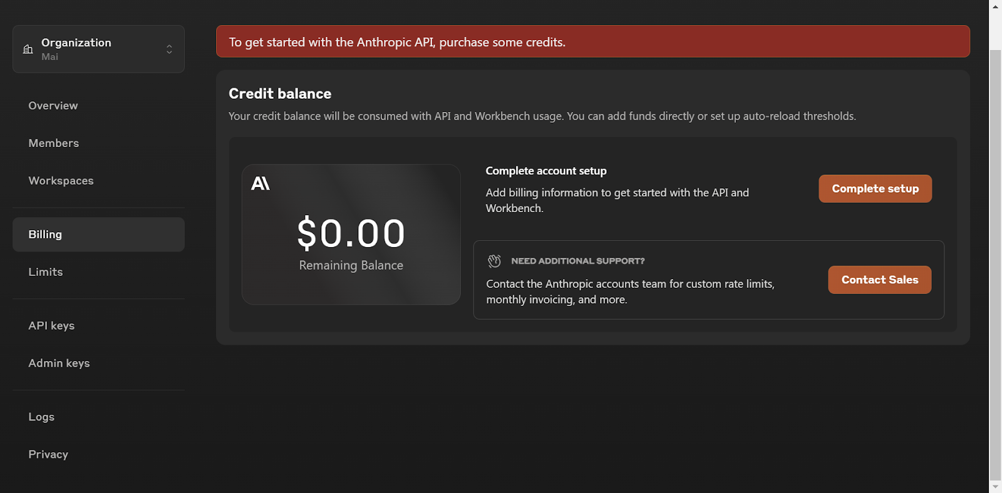The width and height of the screenshot is (1002, 493).
Task: Click the waving hand support icon
Action: (494, 261)
